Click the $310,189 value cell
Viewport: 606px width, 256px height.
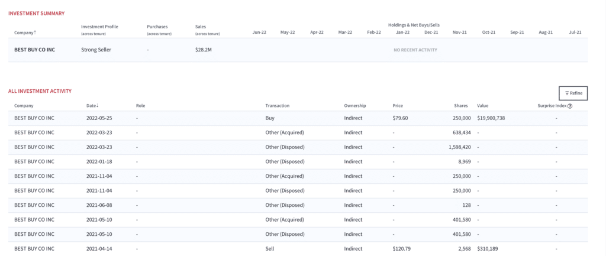488,249
